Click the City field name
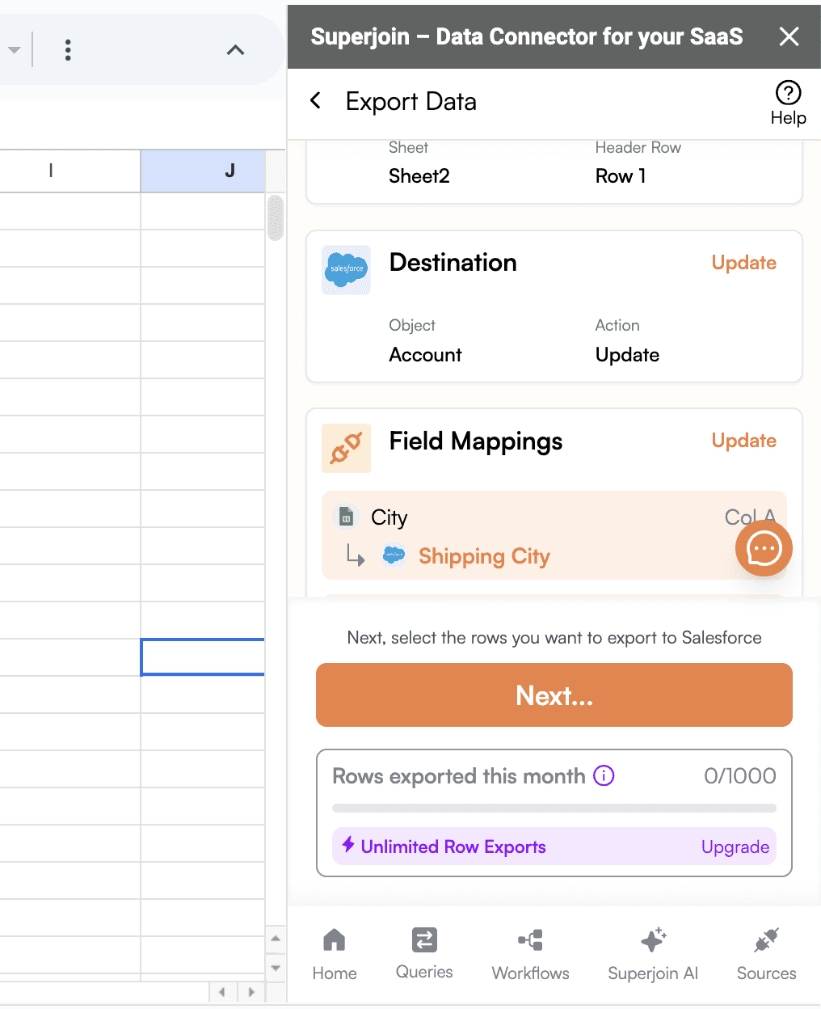 389,517
